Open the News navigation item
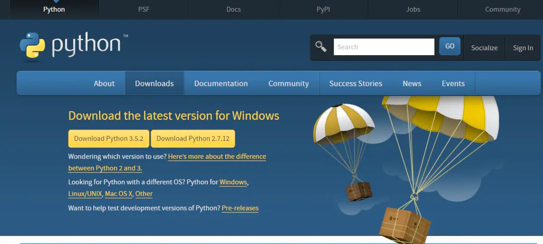This screenshot has height=244, width=543. [412, 84]
